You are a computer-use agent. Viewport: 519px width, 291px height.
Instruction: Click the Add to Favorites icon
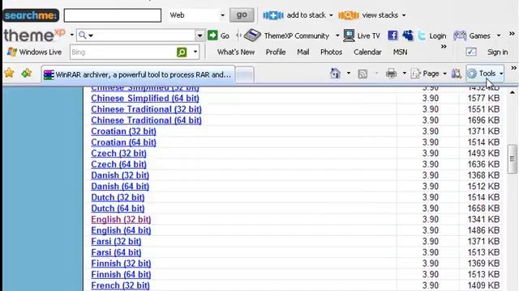pos(27,73)
